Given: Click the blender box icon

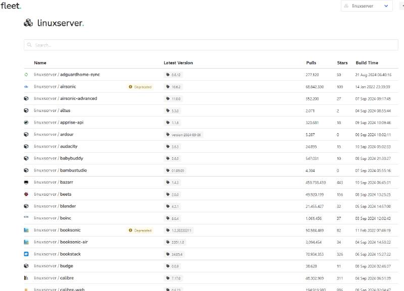Looking at the screenshot, I should point(26,206).
